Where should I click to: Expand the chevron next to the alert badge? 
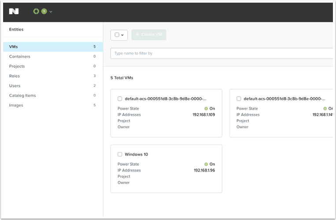coord(51,12)
